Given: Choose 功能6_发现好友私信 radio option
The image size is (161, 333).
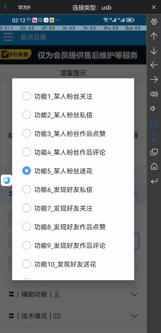Looking at the screenshot, I should pos(57,189).
